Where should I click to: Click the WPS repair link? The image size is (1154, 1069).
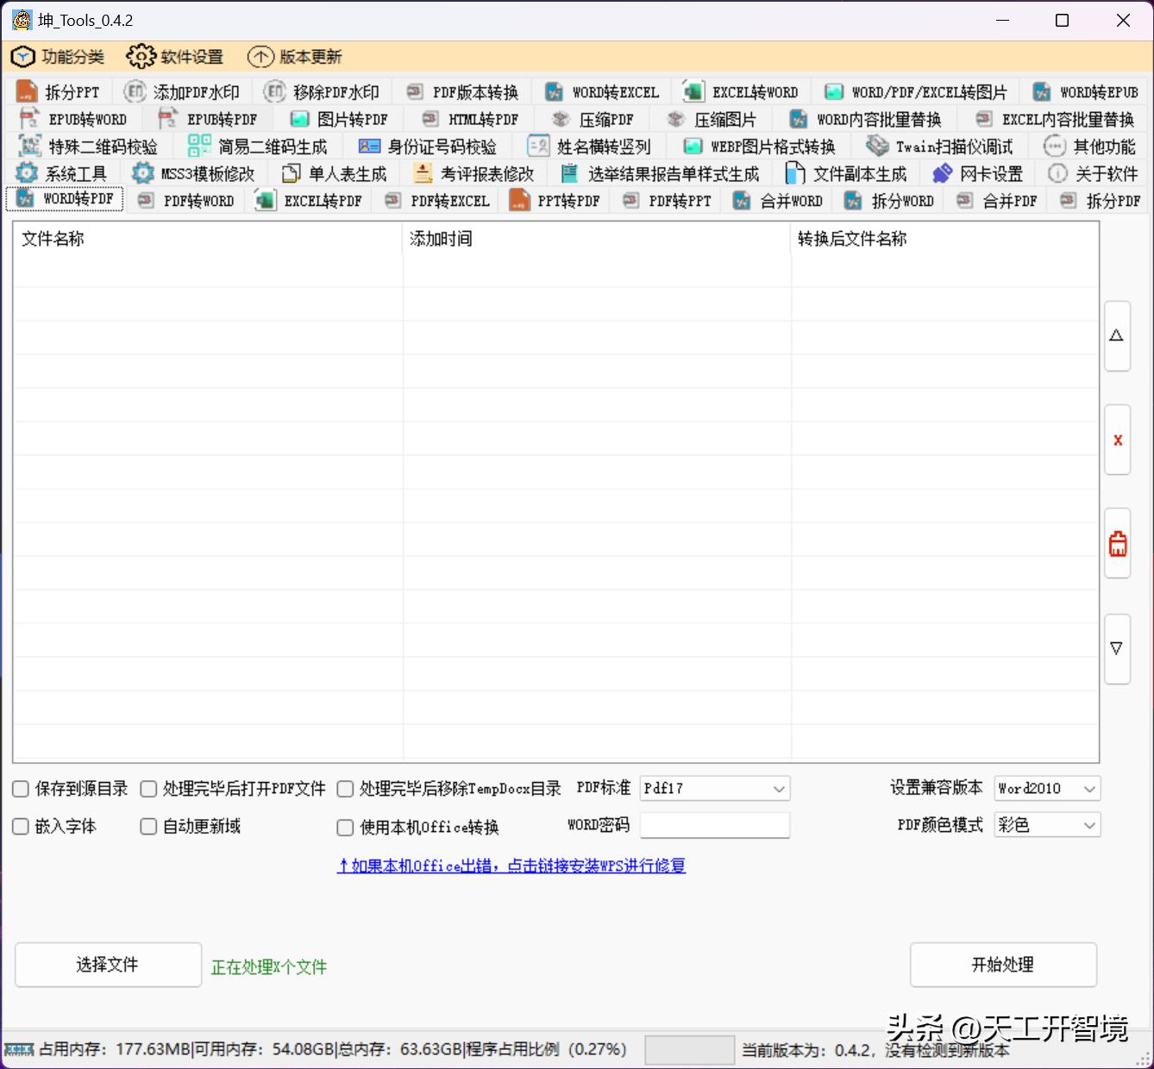(x=511, y=865)
